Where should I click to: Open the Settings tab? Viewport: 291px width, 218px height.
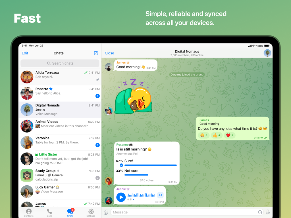point(91,213)
